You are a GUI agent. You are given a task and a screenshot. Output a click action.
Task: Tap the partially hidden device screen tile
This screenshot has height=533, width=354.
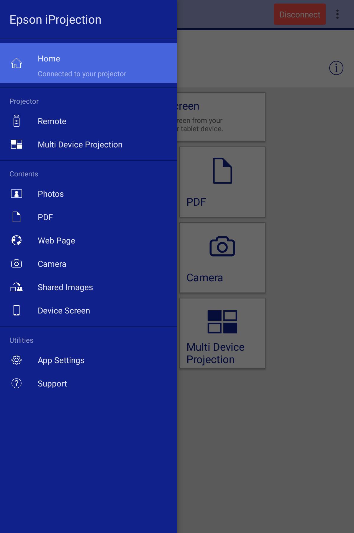pyautogui.click(x=221, y=117)
